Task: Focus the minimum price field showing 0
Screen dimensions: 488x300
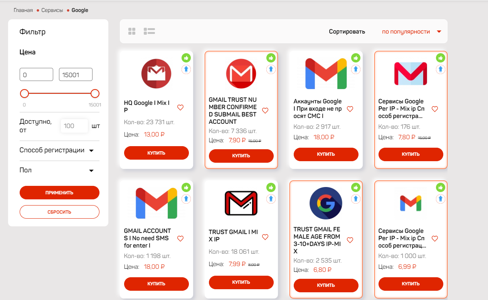Action: click(x=36, y=74)
